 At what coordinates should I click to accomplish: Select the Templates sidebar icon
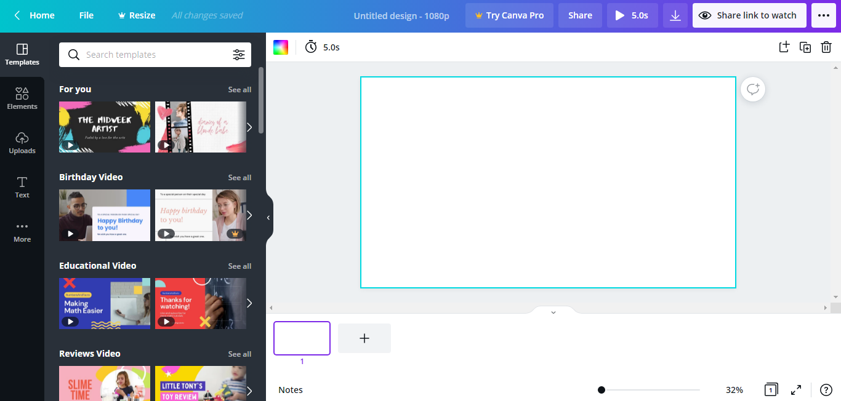point(22,55)
